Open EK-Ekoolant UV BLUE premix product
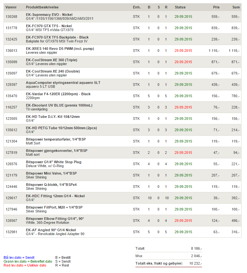Viewport: 247px width, 273px height. [x=59, y=105]
